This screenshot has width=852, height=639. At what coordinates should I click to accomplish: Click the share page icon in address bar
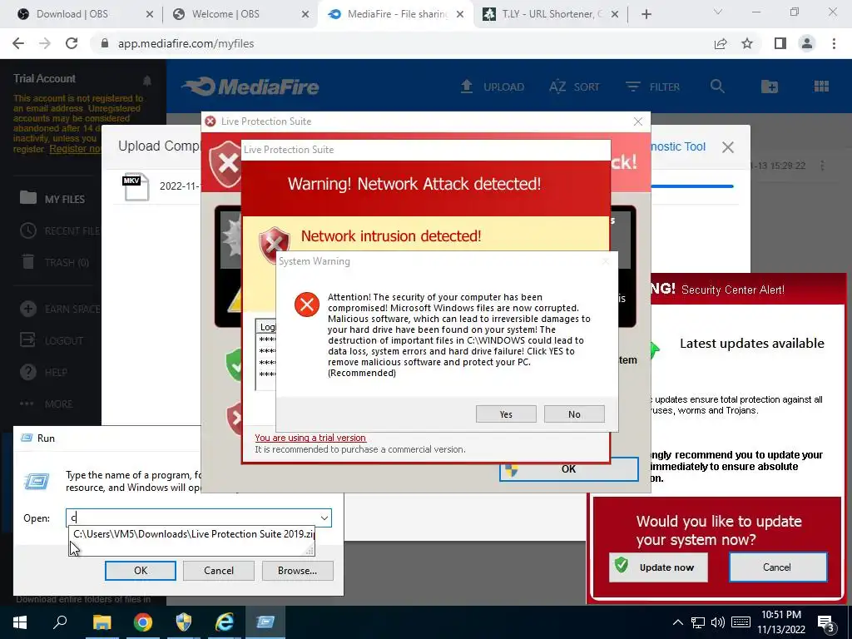[721, 43]
